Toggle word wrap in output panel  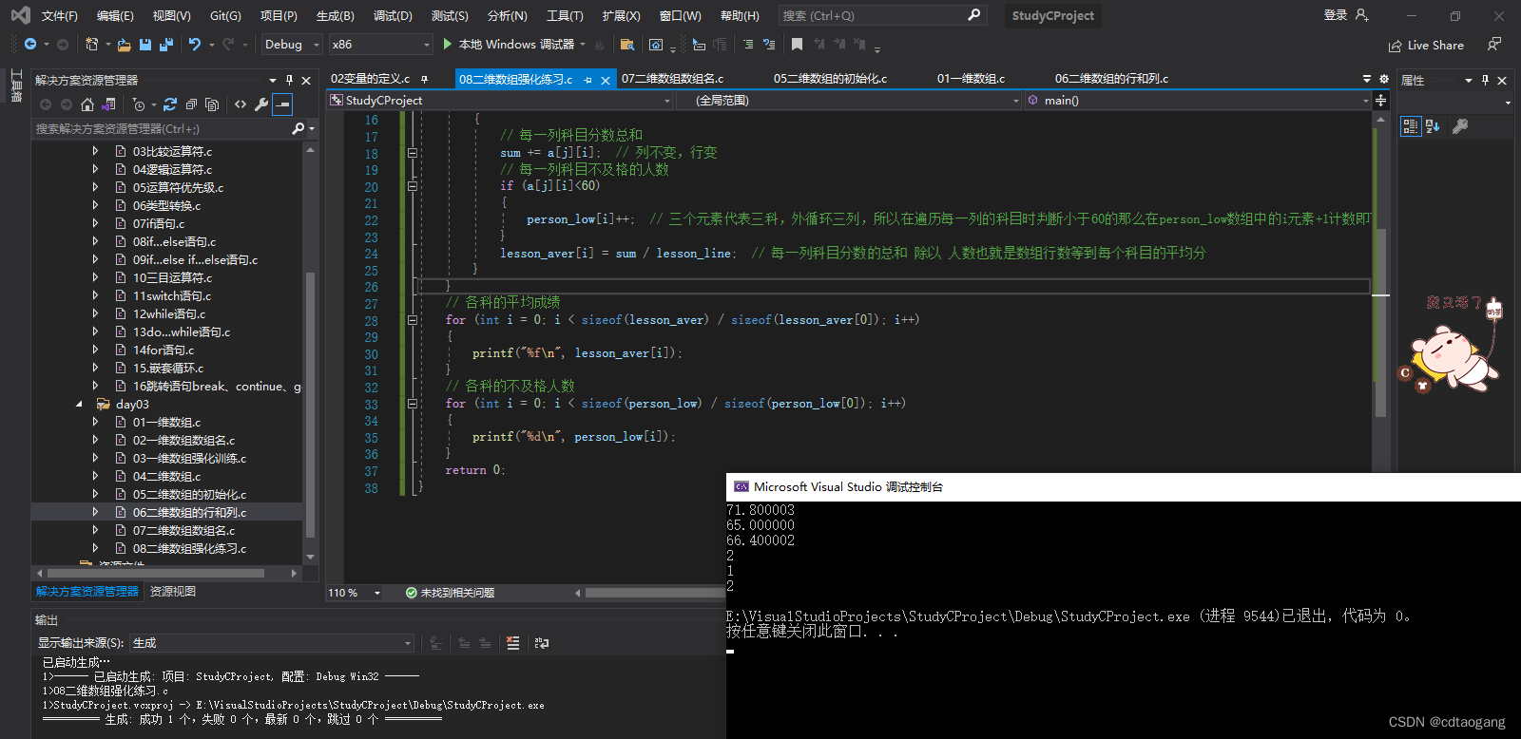(542, 643)
